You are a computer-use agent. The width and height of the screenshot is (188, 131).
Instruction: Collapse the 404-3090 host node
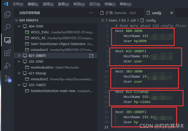pyautogui.click(x=19, y=26)
